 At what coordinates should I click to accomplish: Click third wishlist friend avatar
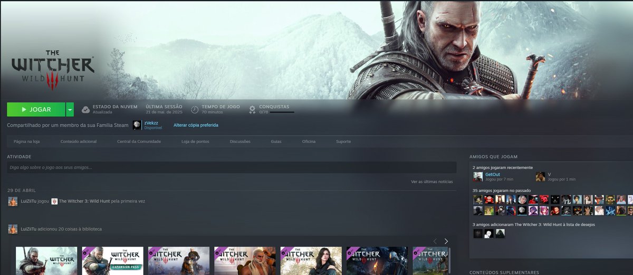pos(500,233)
